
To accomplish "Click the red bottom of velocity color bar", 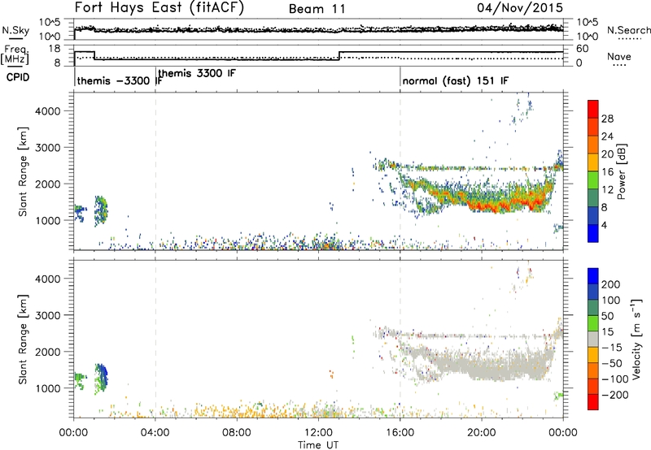I will tap(593, 402).
